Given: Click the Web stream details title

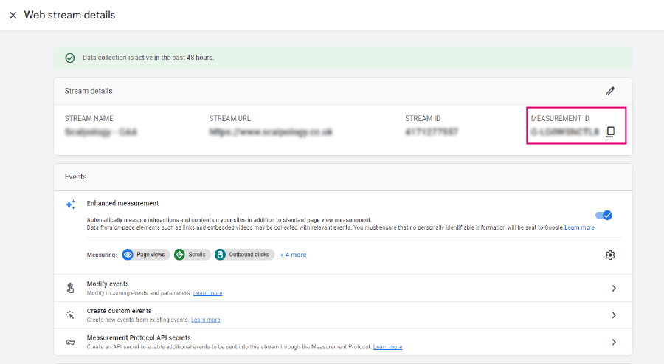Looking at the screenshot, I should point(69,16).
